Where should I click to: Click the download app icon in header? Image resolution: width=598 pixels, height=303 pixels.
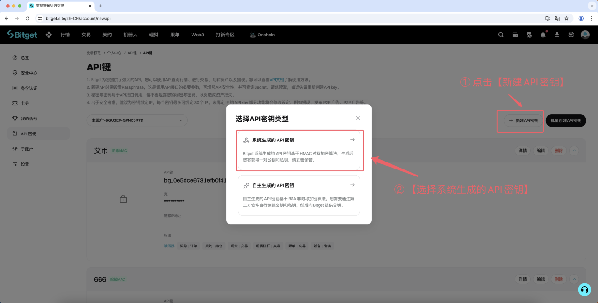click(x=557, y=35)
